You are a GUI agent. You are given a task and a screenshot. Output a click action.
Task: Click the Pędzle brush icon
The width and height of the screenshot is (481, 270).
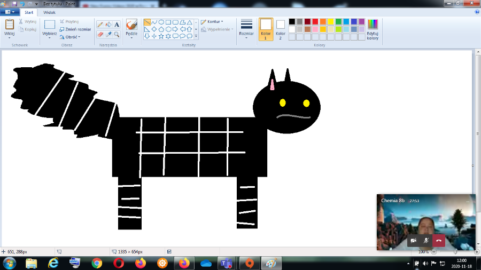pyautogui.click(x=131, y=25)
